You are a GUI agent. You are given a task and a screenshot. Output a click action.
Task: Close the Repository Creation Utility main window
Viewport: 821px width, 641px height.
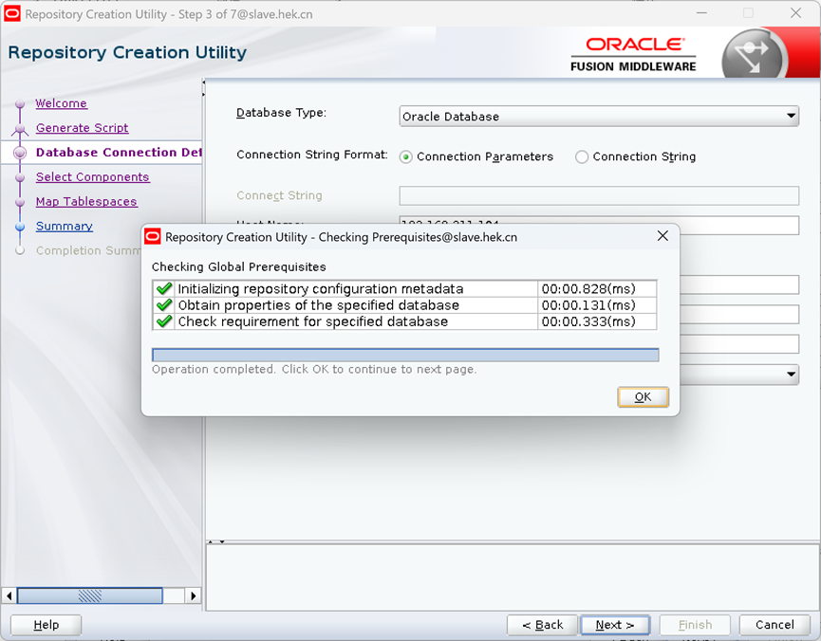click(x=795, y=13)
